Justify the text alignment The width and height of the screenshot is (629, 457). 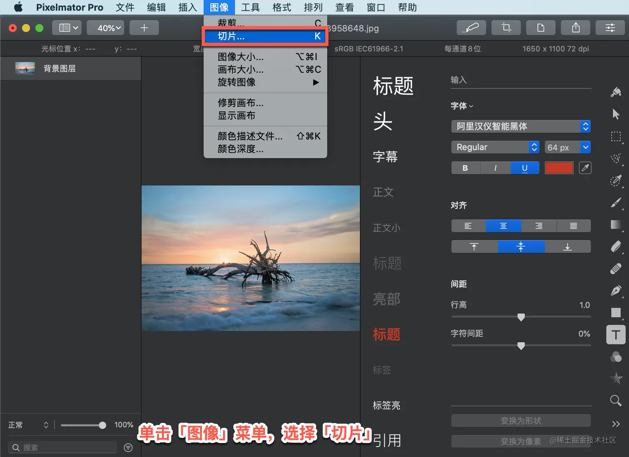573,226
